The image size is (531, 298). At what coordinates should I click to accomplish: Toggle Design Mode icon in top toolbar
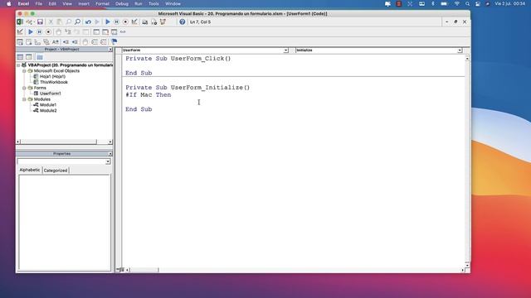(134, 22)
